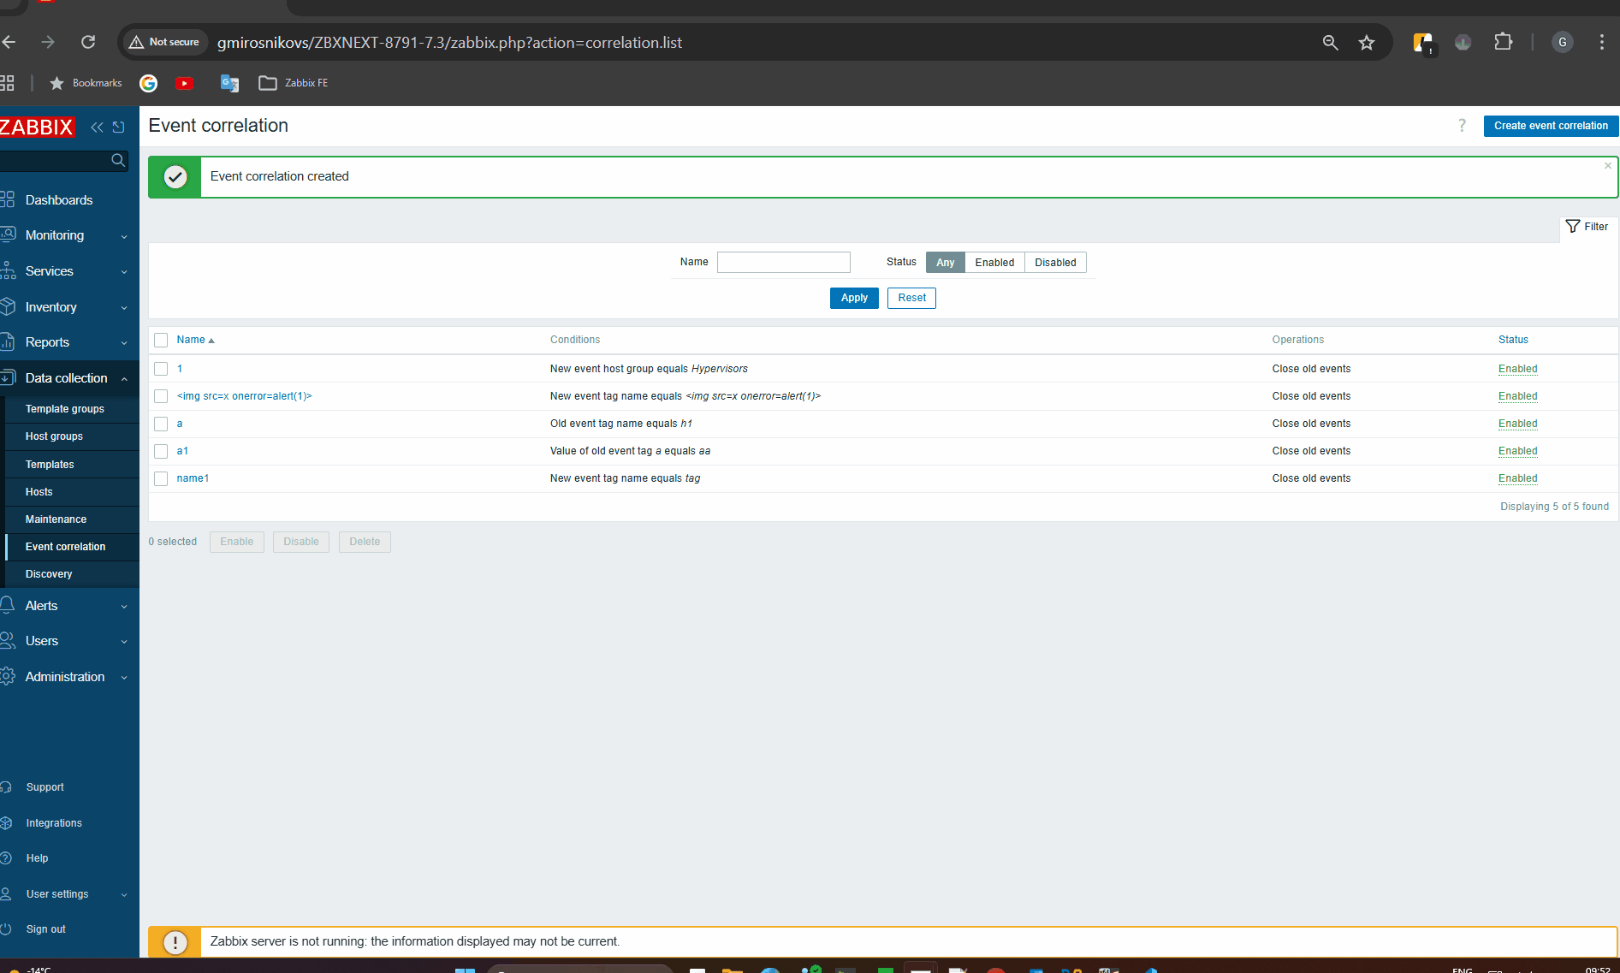Bookmark this page using star icon
The width and height of the screenshot is (1620, 973).
(1367, 42)
